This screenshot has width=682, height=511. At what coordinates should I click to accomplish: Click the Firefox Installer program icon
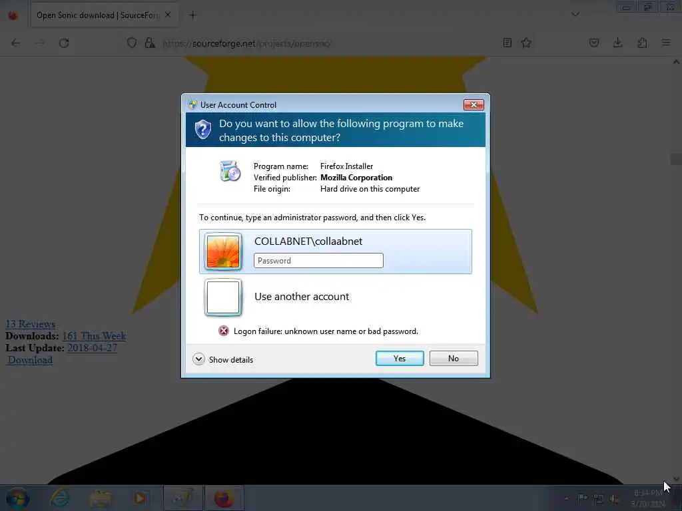coord(230,171)
